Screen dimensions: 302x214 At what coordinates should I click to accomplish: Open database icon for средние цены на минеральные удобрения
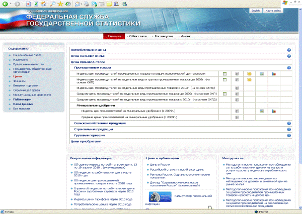pos(237,117)
